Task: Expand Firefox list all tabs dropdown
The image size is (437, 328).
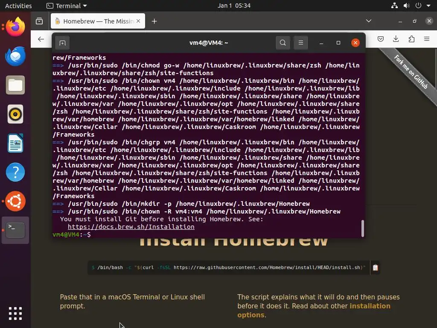Action: click(368, 21)
